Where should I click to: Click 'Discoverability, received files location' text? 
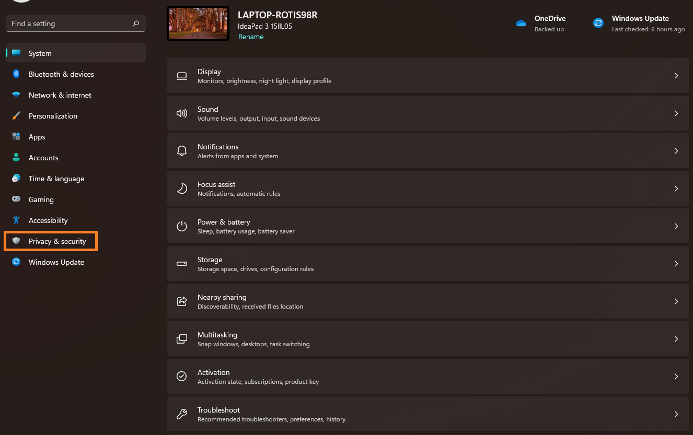point(250,307)
